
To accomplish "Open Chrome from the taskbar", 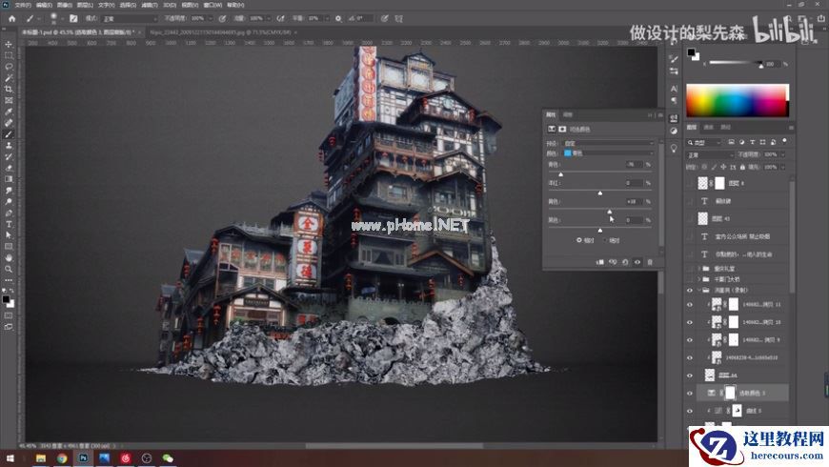I will coord(62,458).
